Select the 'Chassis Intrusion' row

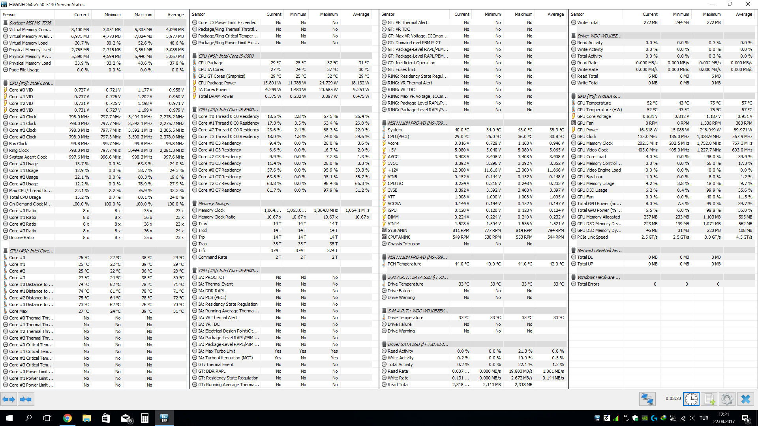[x=474, y=244]
